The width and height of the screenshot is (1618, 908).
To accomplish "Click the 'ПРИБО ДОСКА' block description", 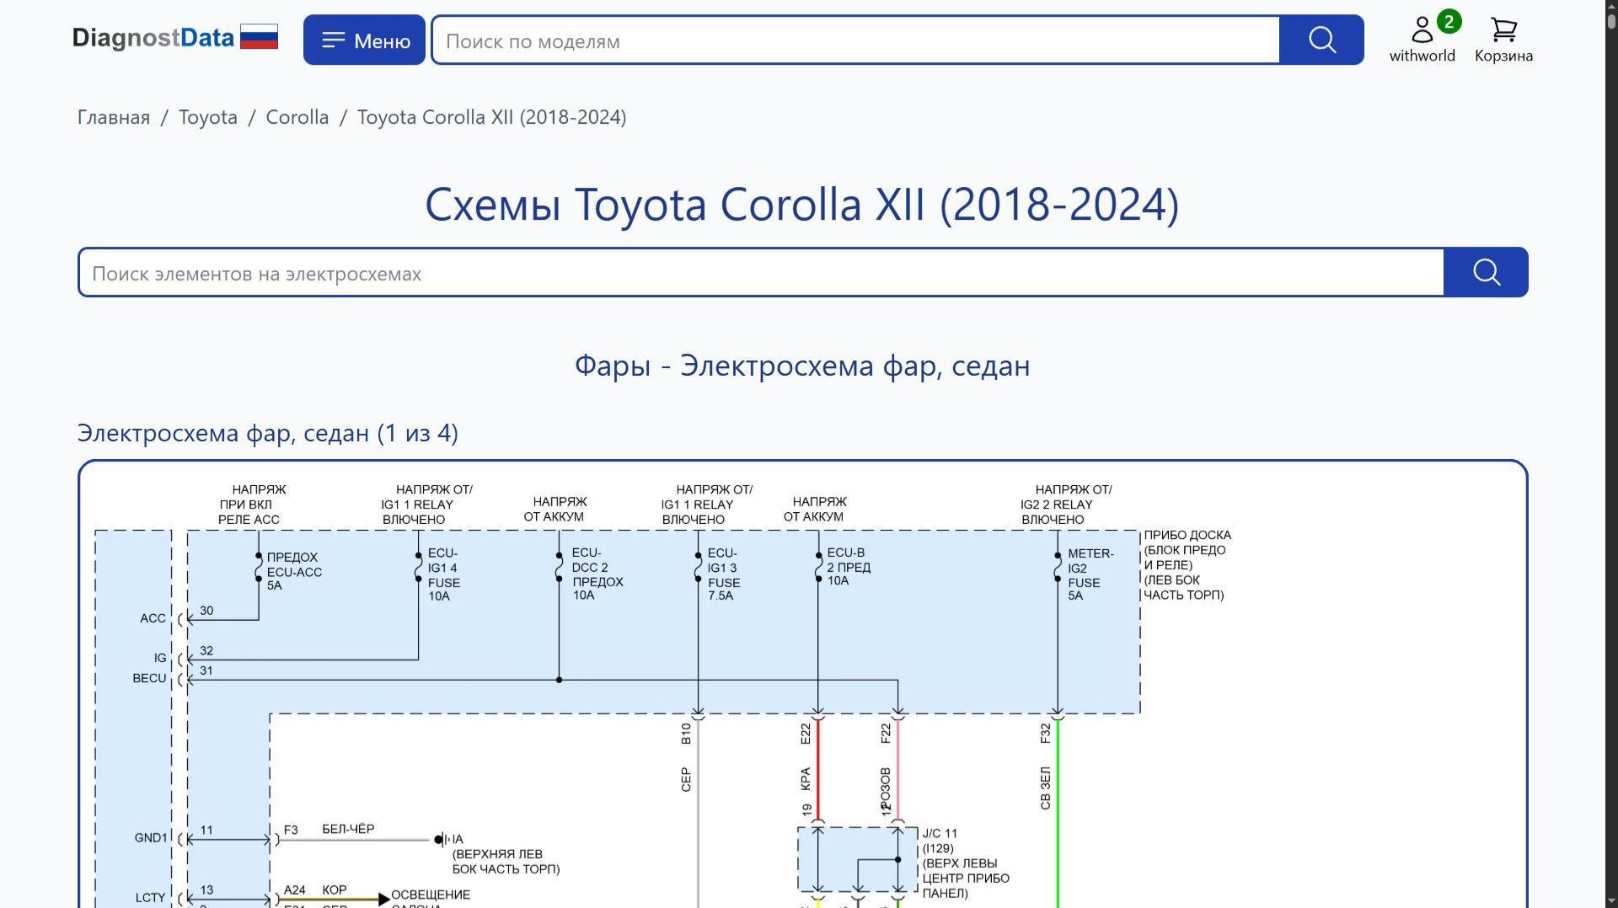I will tap(1187, 565).
